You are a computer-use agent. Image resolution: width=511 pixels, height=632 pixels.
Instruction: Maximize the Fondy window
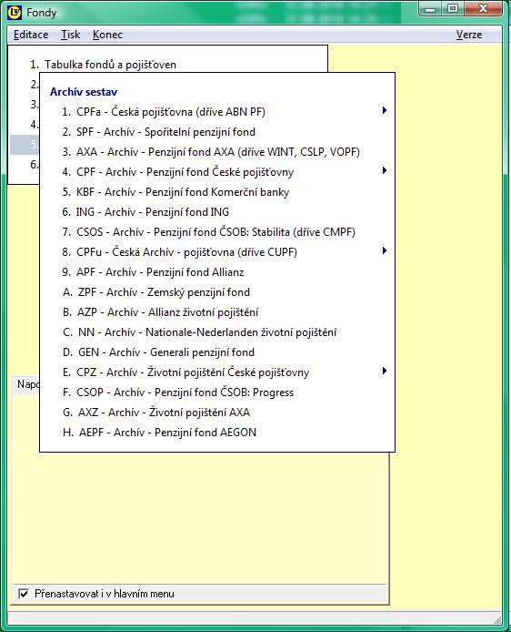coord(453,9)
